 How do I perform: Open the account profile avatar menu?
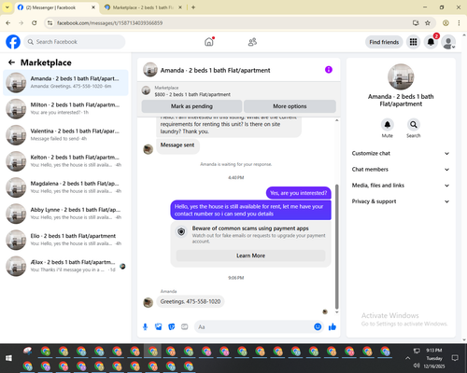[x=448, y=42]
